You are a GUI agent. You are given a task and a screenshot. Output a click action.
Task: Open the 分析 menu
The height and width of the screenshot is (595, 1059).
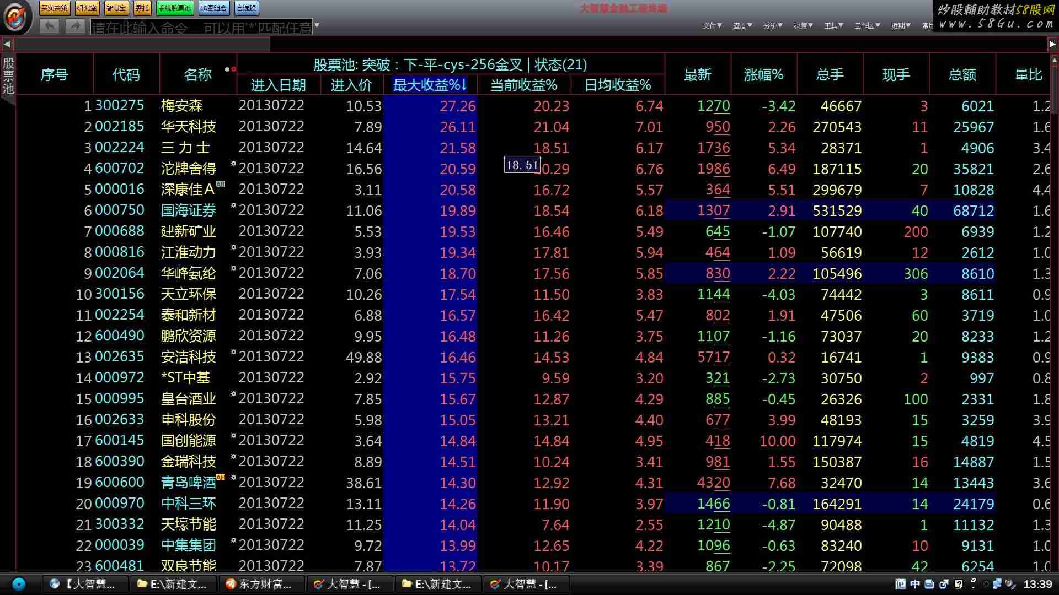pyautogui.click(x=773, y=25)
